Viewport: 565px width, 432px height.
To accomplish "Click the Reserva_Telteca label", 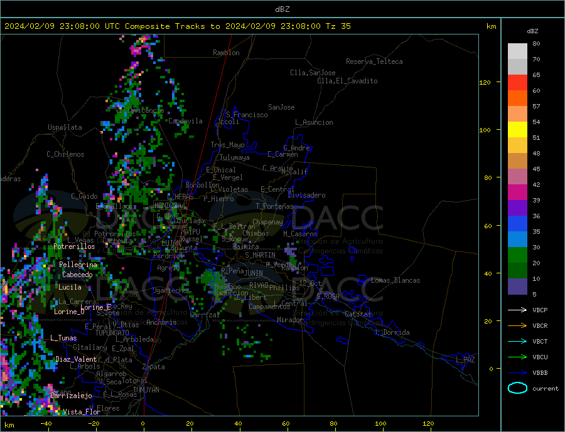I will click(374, 61).
